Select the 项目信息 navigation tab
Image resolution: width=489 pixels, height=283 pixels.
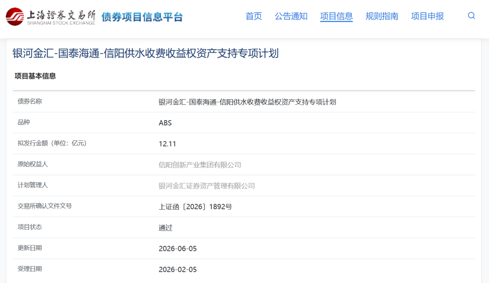pyautogui.click(x=336, y=16)
